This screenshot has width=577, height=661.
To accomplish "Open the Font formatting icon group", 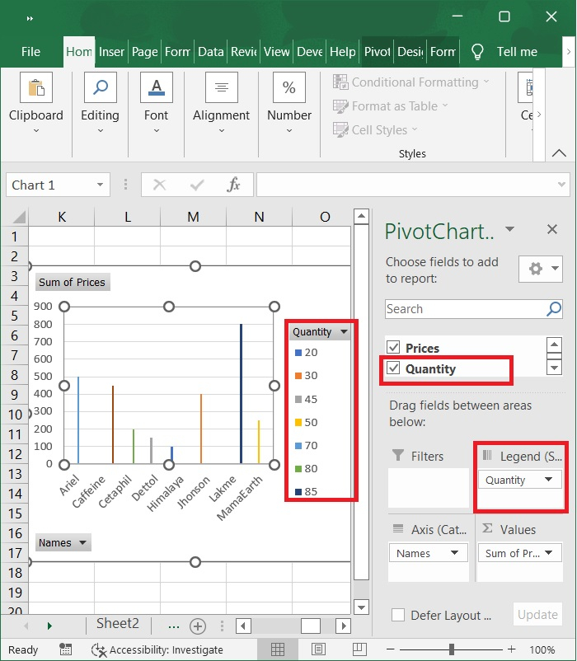I will click(x=156, y=88).
